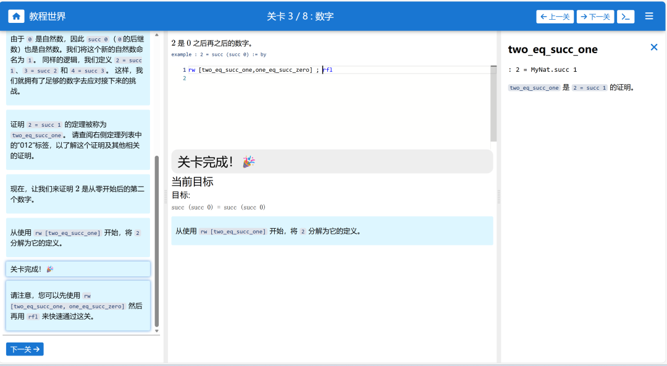This screenshot has width=667, height=366.
Task: Click text 2 是 0 之后再之后的数字
Action: 212,43
